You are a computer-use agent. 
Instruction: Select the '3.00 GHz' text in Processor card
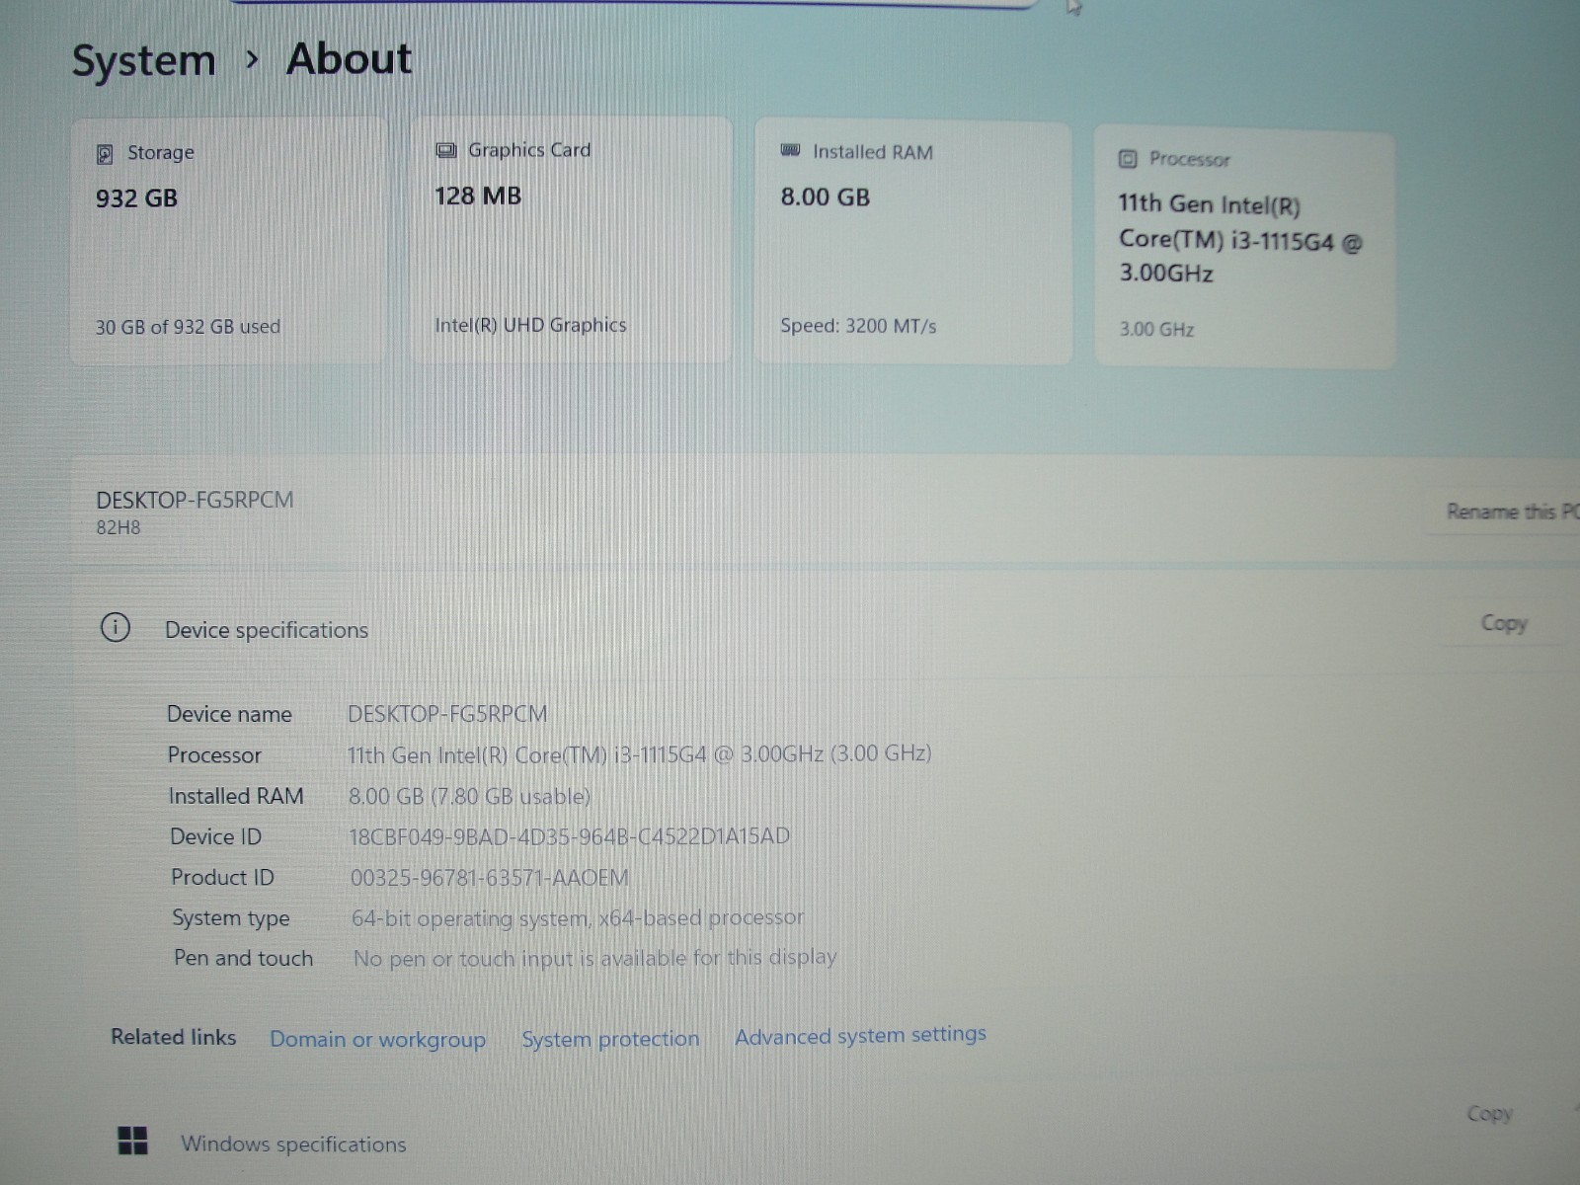click(1156, 329)
